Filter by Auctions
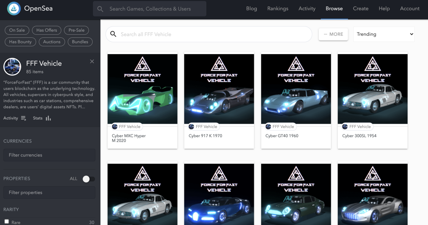The image size is (428, 225). point(52,42)
